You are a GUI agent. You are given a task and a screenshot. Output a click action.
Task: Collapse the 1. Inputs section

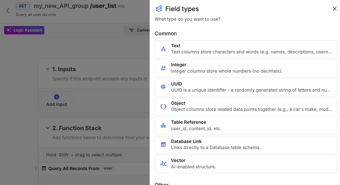(x=48, y=69)
